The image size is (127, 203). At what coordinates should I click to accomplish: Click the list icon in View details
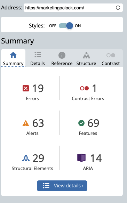pyautogui.click(x=46, y=186)
